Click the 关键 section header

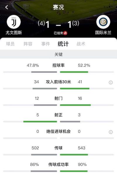click(58, 54)
